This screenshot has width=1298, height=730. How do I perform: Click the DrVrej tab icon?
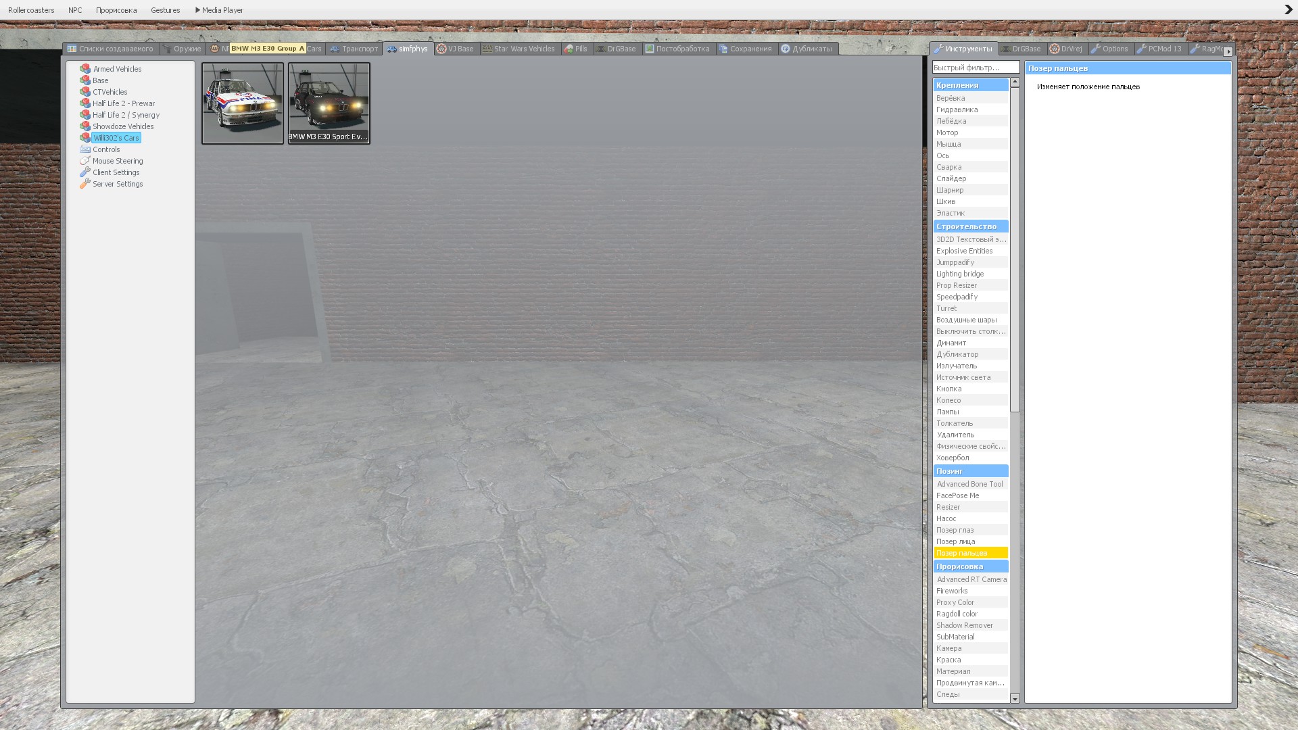point(1054,49)
